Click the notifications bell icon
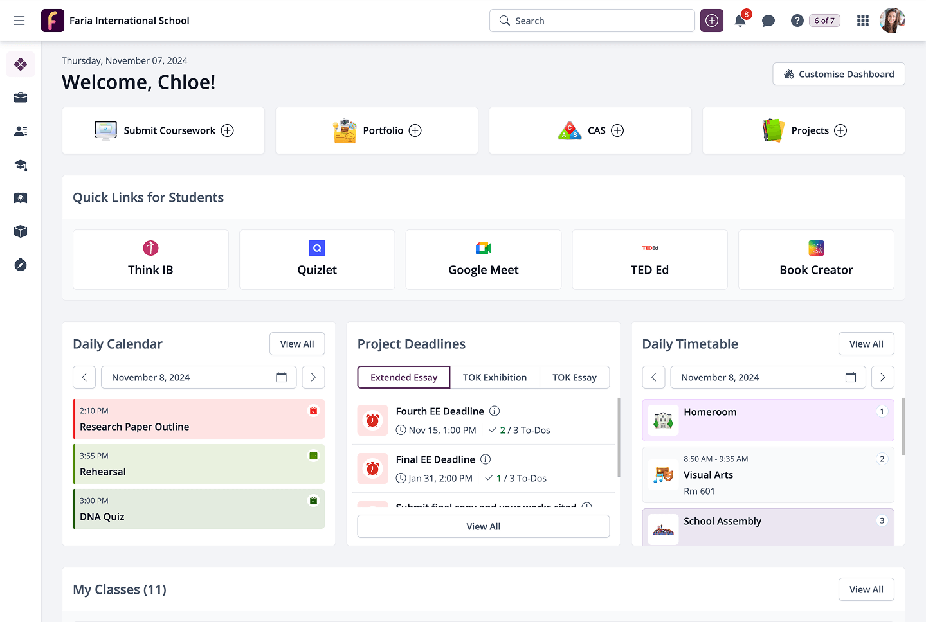 (740, 21)
